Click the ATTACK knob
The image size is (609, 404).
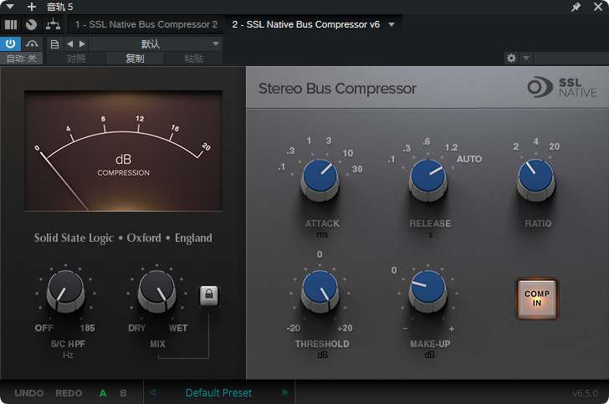pyautogui.click(x=320, y=180)
